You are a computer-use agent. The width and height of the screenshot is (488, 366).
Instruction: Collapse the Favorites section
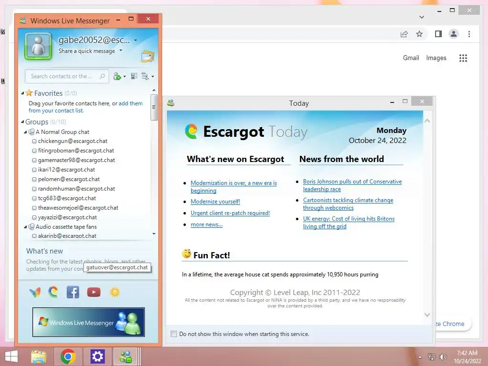[22, 93]
